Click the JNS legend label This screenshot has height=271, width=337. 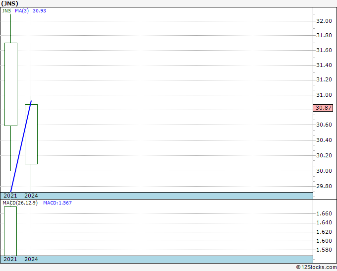pyautogui.click(x=6, y=11)
